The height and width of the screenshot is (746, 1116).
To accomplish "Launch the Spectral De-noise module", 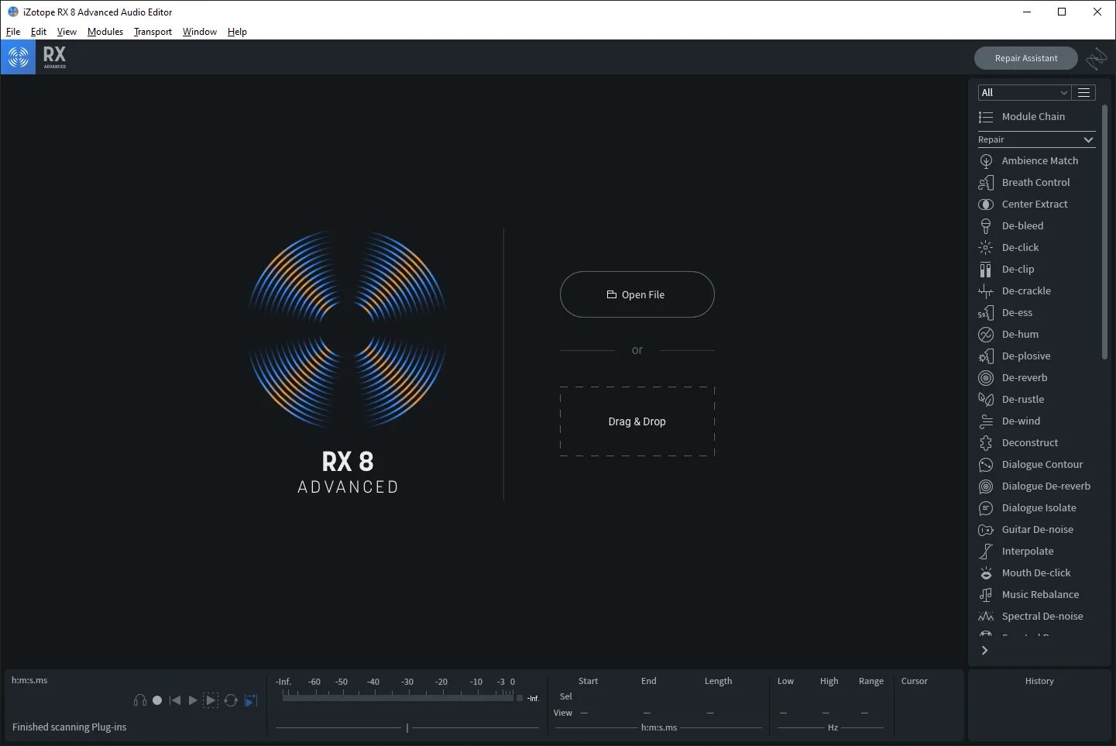I will tap(1042, 616).
